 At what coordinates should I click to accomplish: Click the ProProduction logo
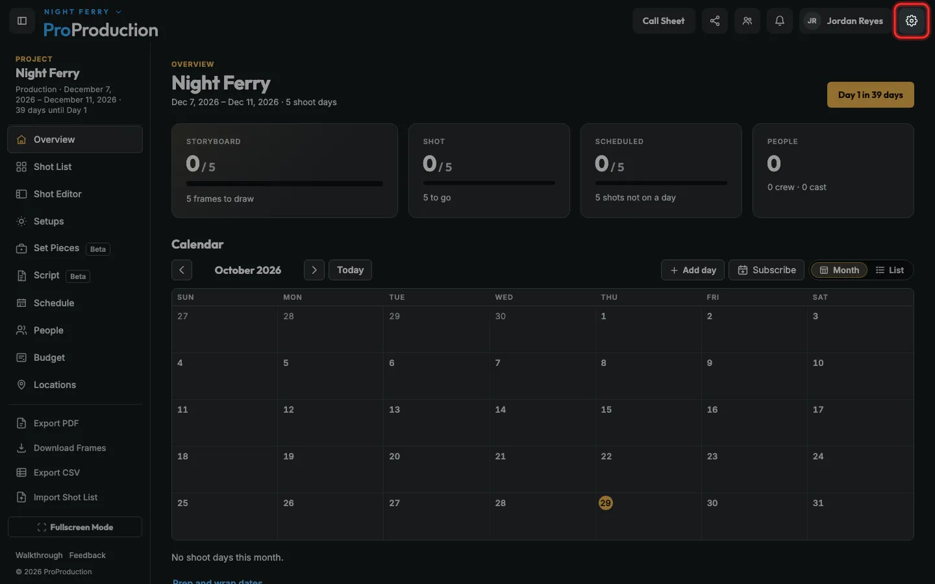(x=101, y=30)
